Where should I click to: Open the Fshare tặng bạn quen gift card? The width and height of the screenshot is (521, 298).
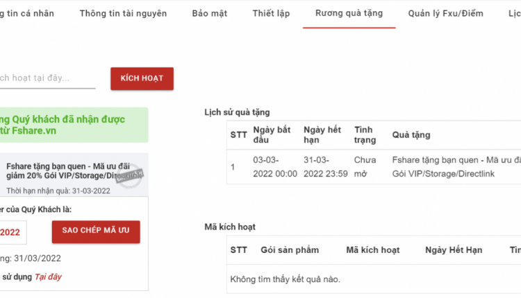point(74,175)
